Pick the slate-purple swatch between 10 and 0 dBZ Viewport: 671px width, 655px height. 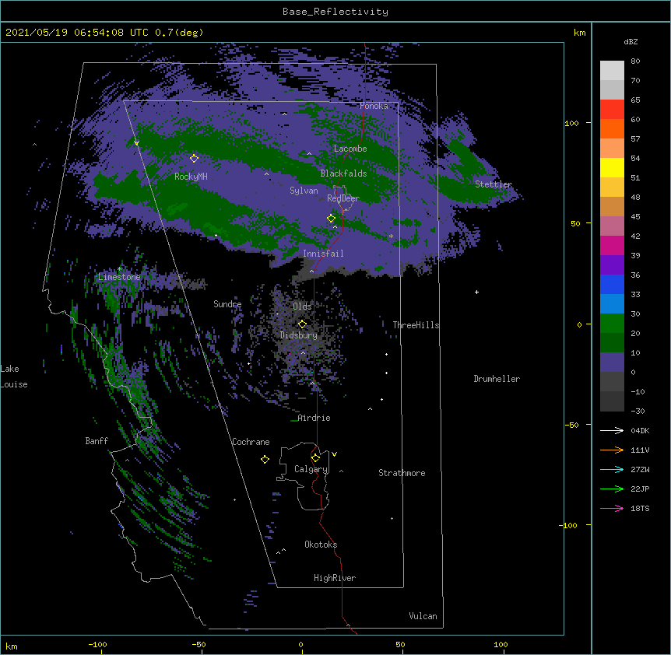pyautogui.click(x=612, y=363)
